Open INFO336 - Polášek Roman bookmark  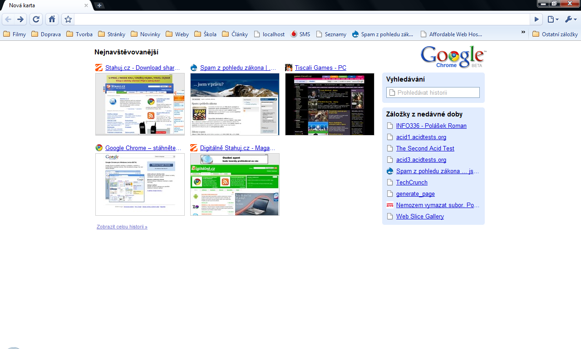(x=431, y=126)
